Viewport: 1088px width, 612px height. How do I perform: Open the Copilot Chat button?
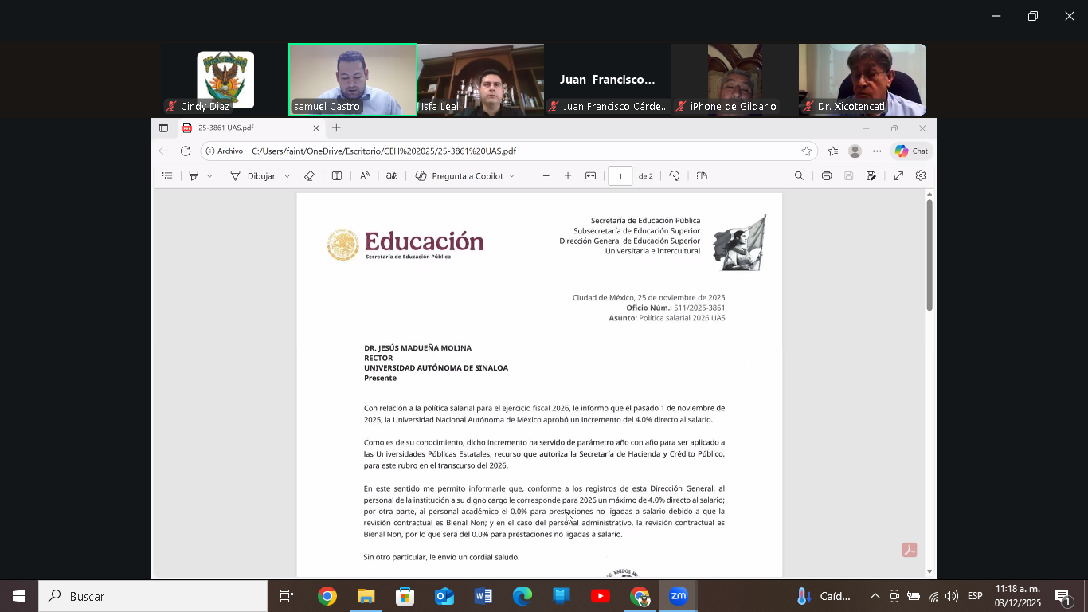tap(911, 151)
